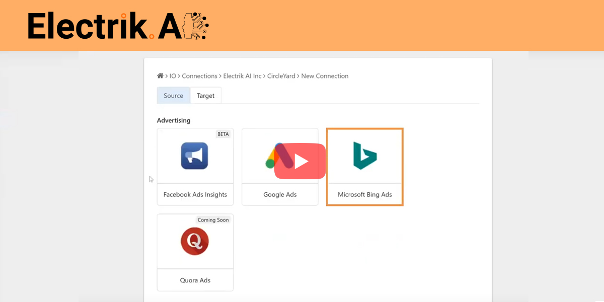Select the Source tab

pyautogui.click(x=173, y=95)
